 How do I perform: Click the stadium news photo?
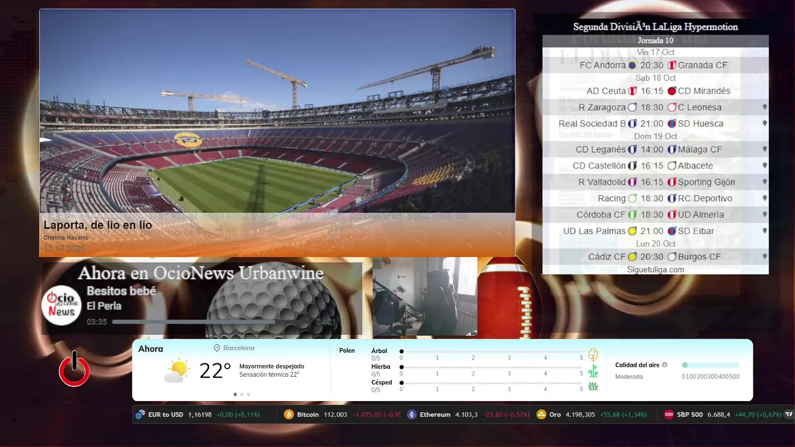[277, 111]
